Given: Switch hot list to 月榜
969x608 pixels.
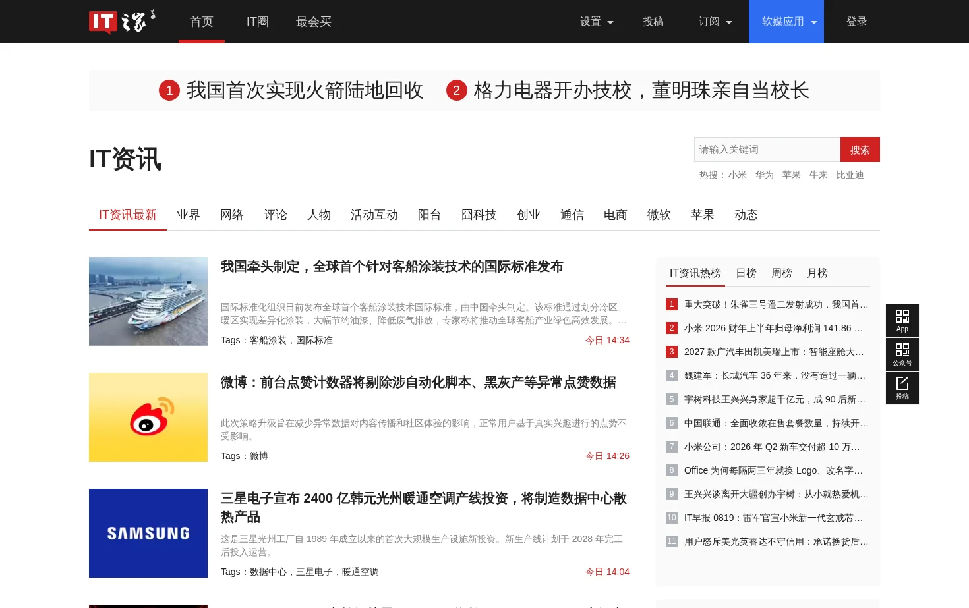Looking at the screenshot, I should point(817,273).
